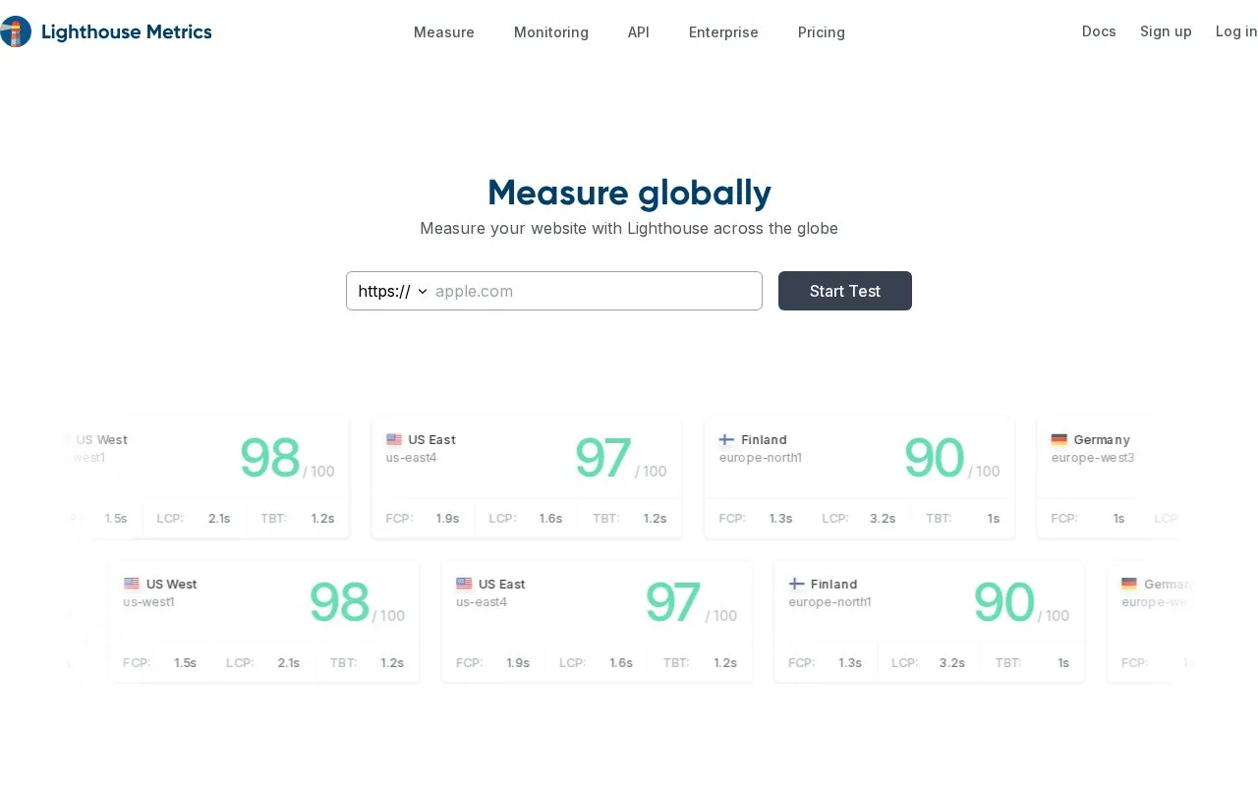
Task: Click the US flag on bottom-row US West card
Action: click(131, 584)
